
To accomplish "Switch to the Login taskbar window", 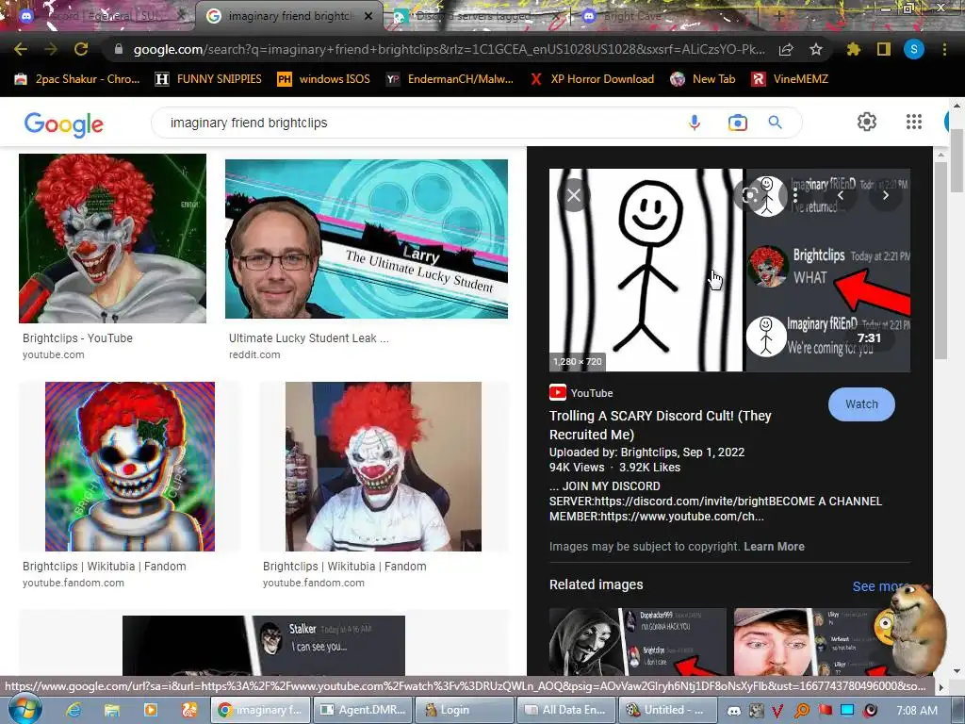I will 465,710.
